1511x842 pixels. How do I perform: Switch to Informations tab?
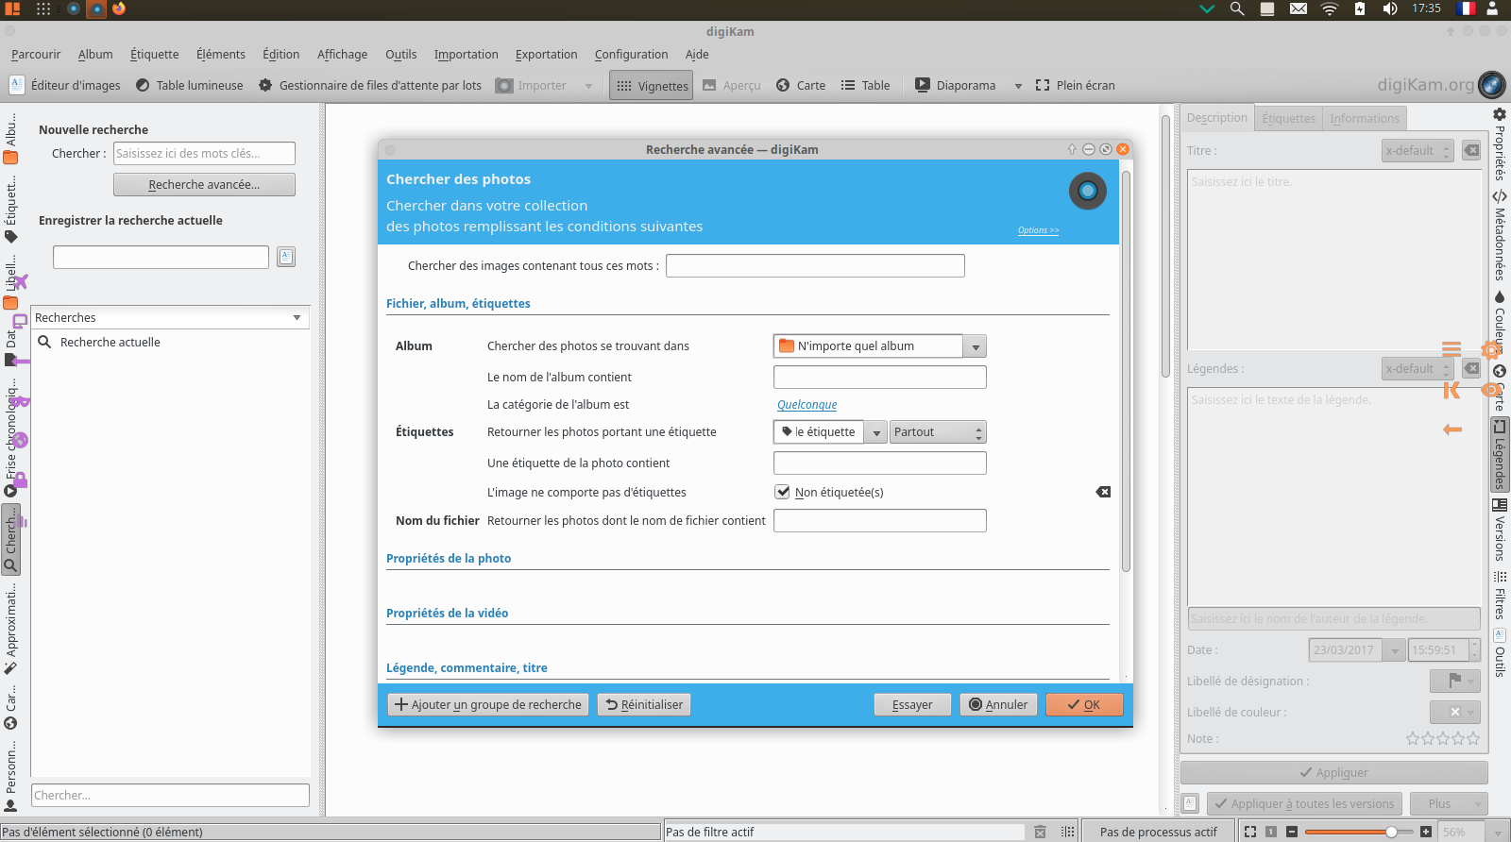1365,118
